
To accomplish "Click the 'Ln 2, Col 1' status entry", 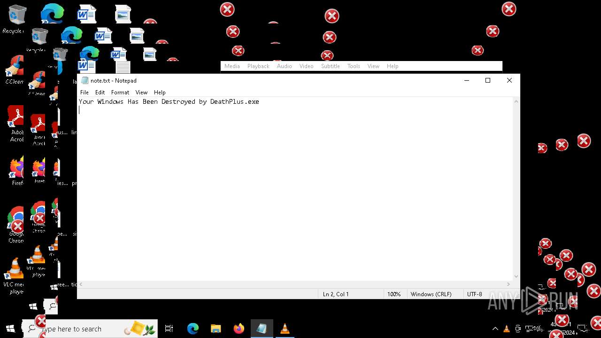I will coord(336,294).
